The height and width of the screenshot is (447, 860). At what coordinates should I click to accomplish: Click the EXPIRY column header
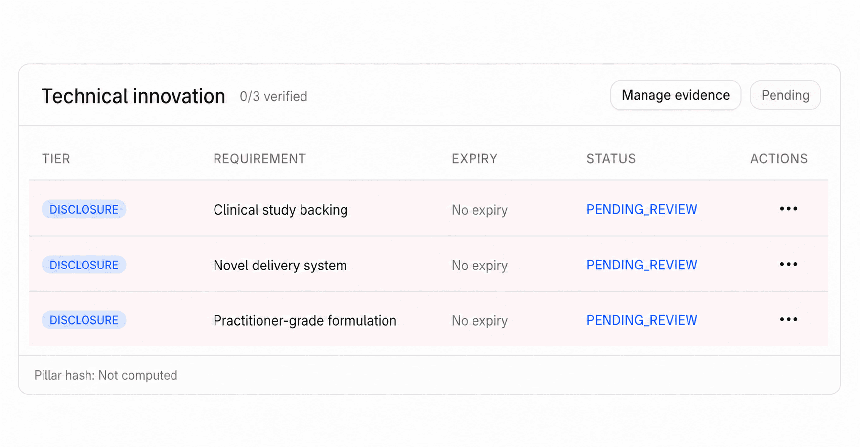click(474, 159)
